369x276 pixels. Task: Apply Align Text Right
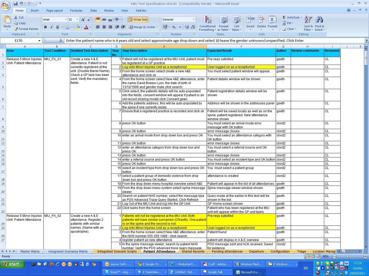(x=110, y=27)
